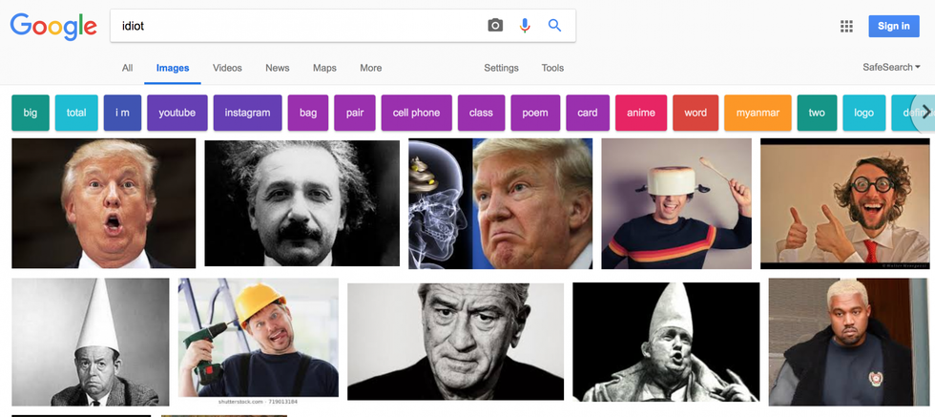Image resolution: width=935 pixels, height=417 pixels.
Task: Expand the SafeSearch dropdown
Action: point(891,68)
